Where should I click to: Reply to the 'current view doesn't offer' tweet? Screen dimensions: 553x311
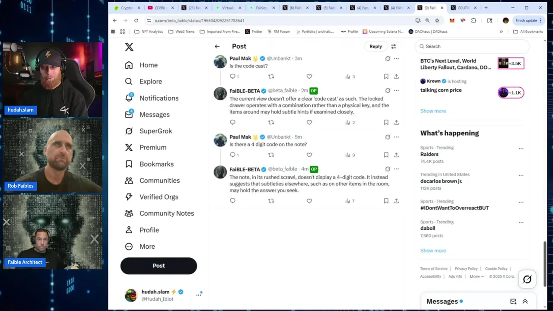click(232, 122)
